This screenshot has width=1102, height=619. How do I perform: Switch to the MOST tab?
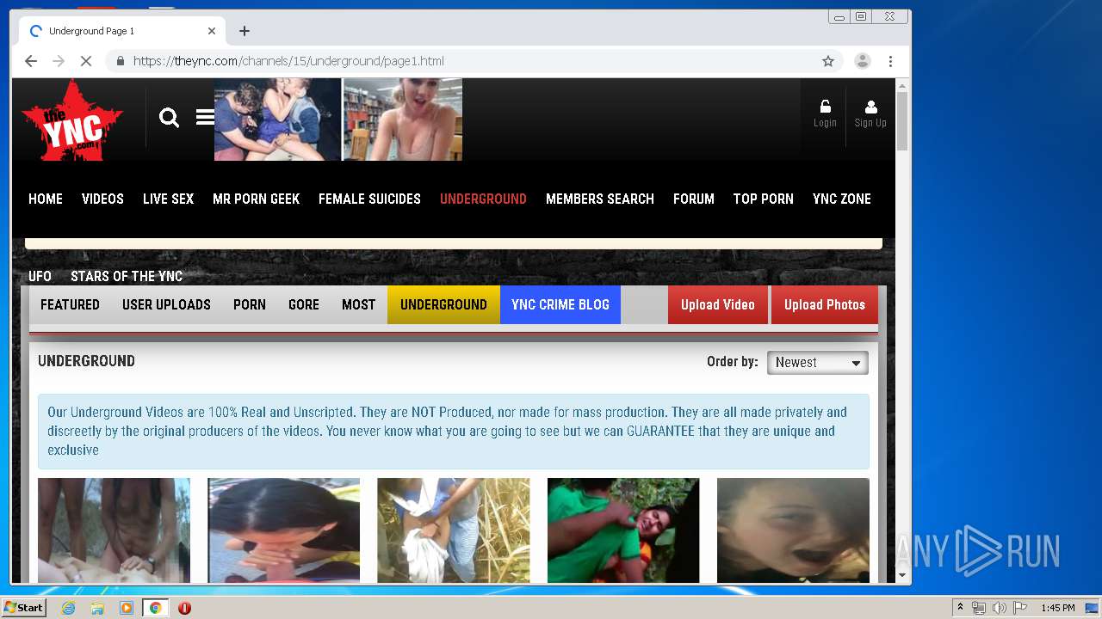[359, 304]
